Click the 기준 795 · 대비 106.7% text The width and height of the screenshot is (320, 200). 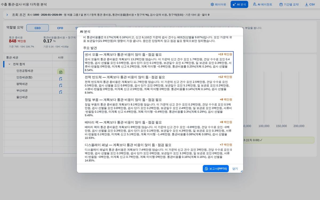pyautogui.click(x=22, y=47)
